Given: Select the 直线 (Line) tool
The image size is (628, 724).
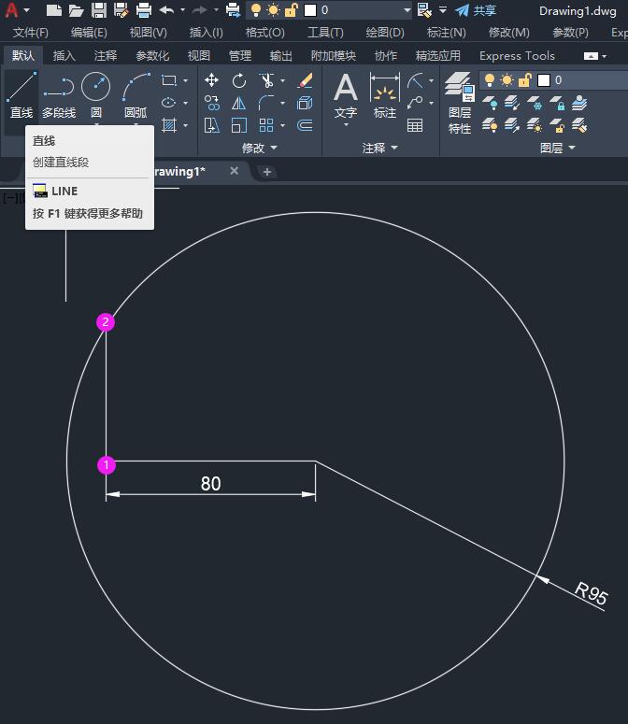Looking at the screenshot, I should point(21,94).
